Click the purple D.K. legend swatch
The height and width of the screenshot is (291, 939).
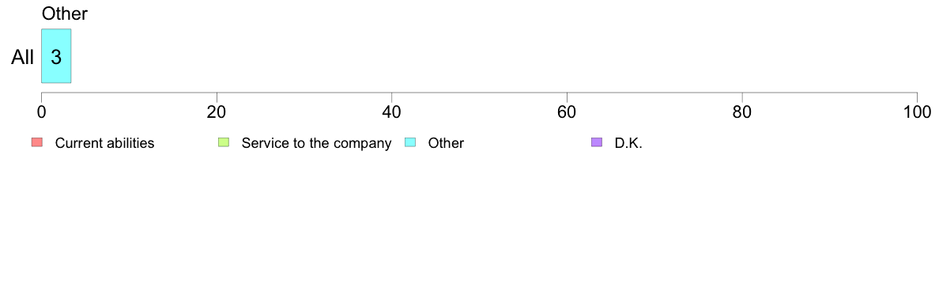pos(597,142)
